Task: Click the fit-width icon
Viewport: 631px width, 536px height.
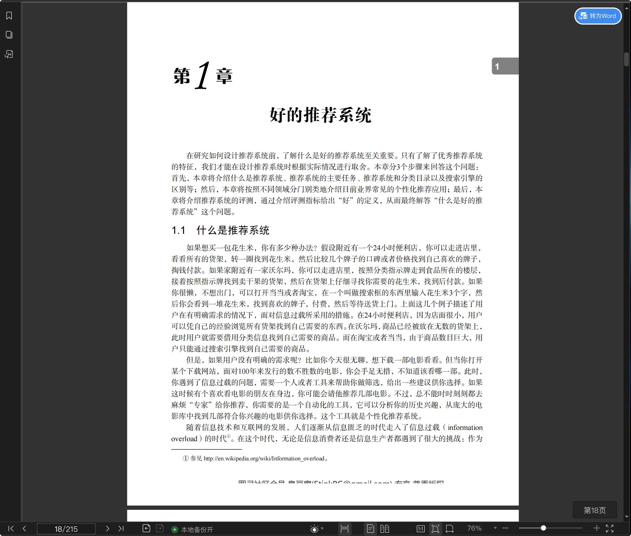Action: coord(450,529)
